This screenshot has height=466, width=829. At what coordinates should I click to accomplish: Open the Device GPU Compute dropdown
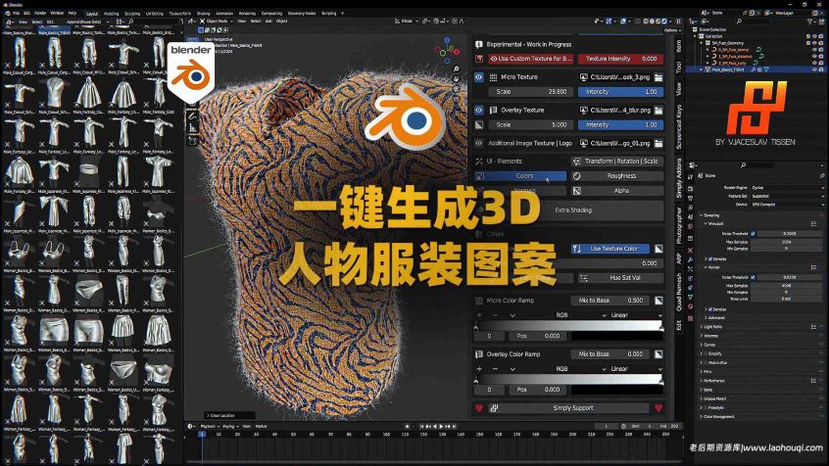tap(788, 205)
